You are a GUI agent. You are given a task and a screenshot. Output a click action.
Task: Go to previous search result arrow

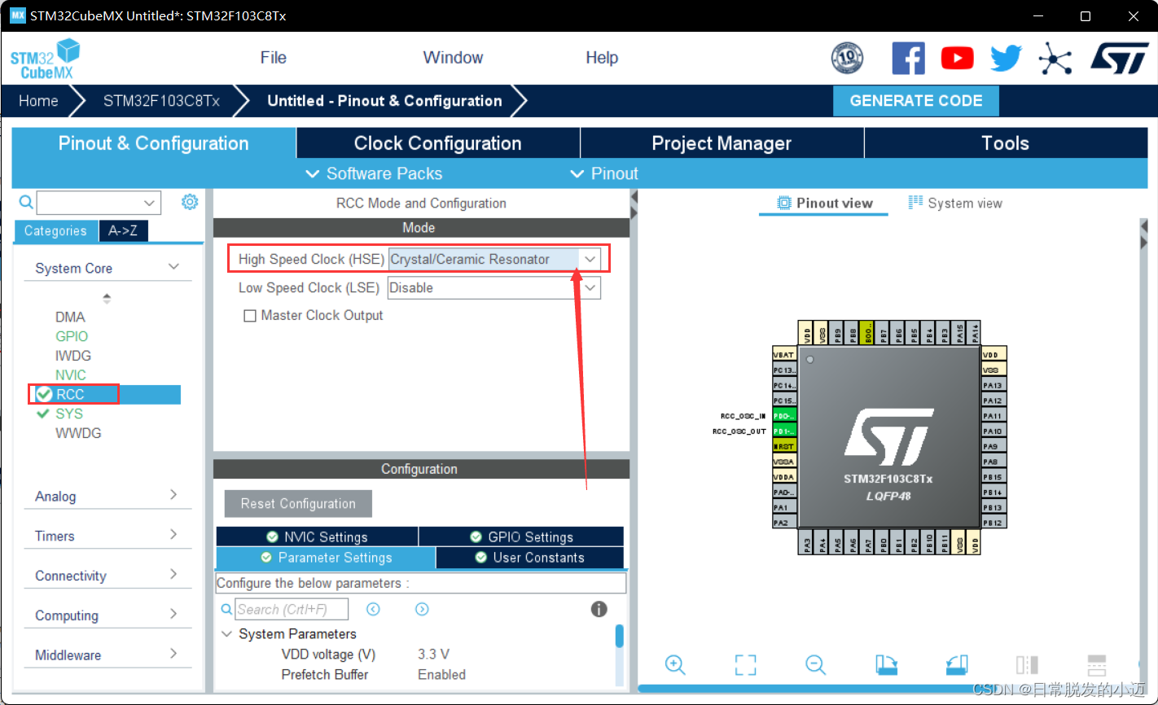click(x=373, y=609)
